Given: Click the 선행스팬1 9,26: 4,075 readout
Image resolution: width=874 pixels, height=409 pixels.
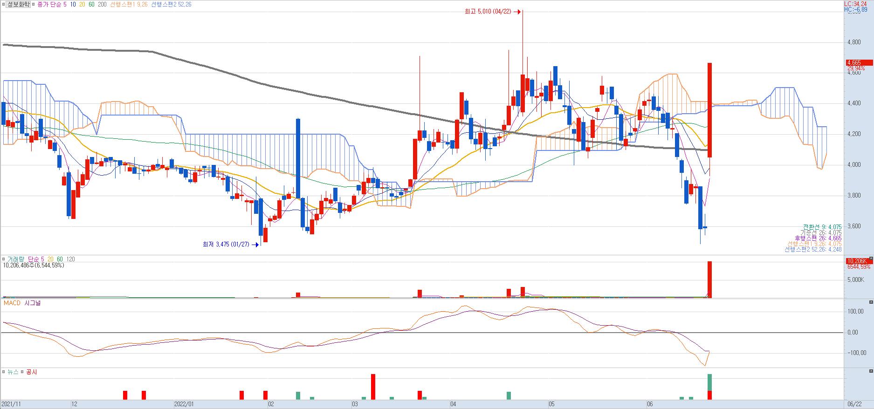Looking at the screenshot, I should point(814,244).
